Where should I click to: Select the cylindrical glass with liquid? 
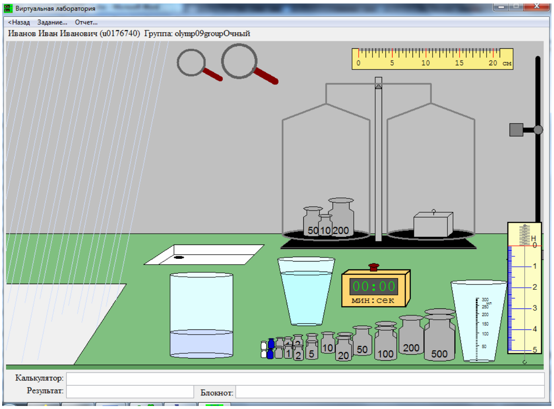click(x=201, y=316)
